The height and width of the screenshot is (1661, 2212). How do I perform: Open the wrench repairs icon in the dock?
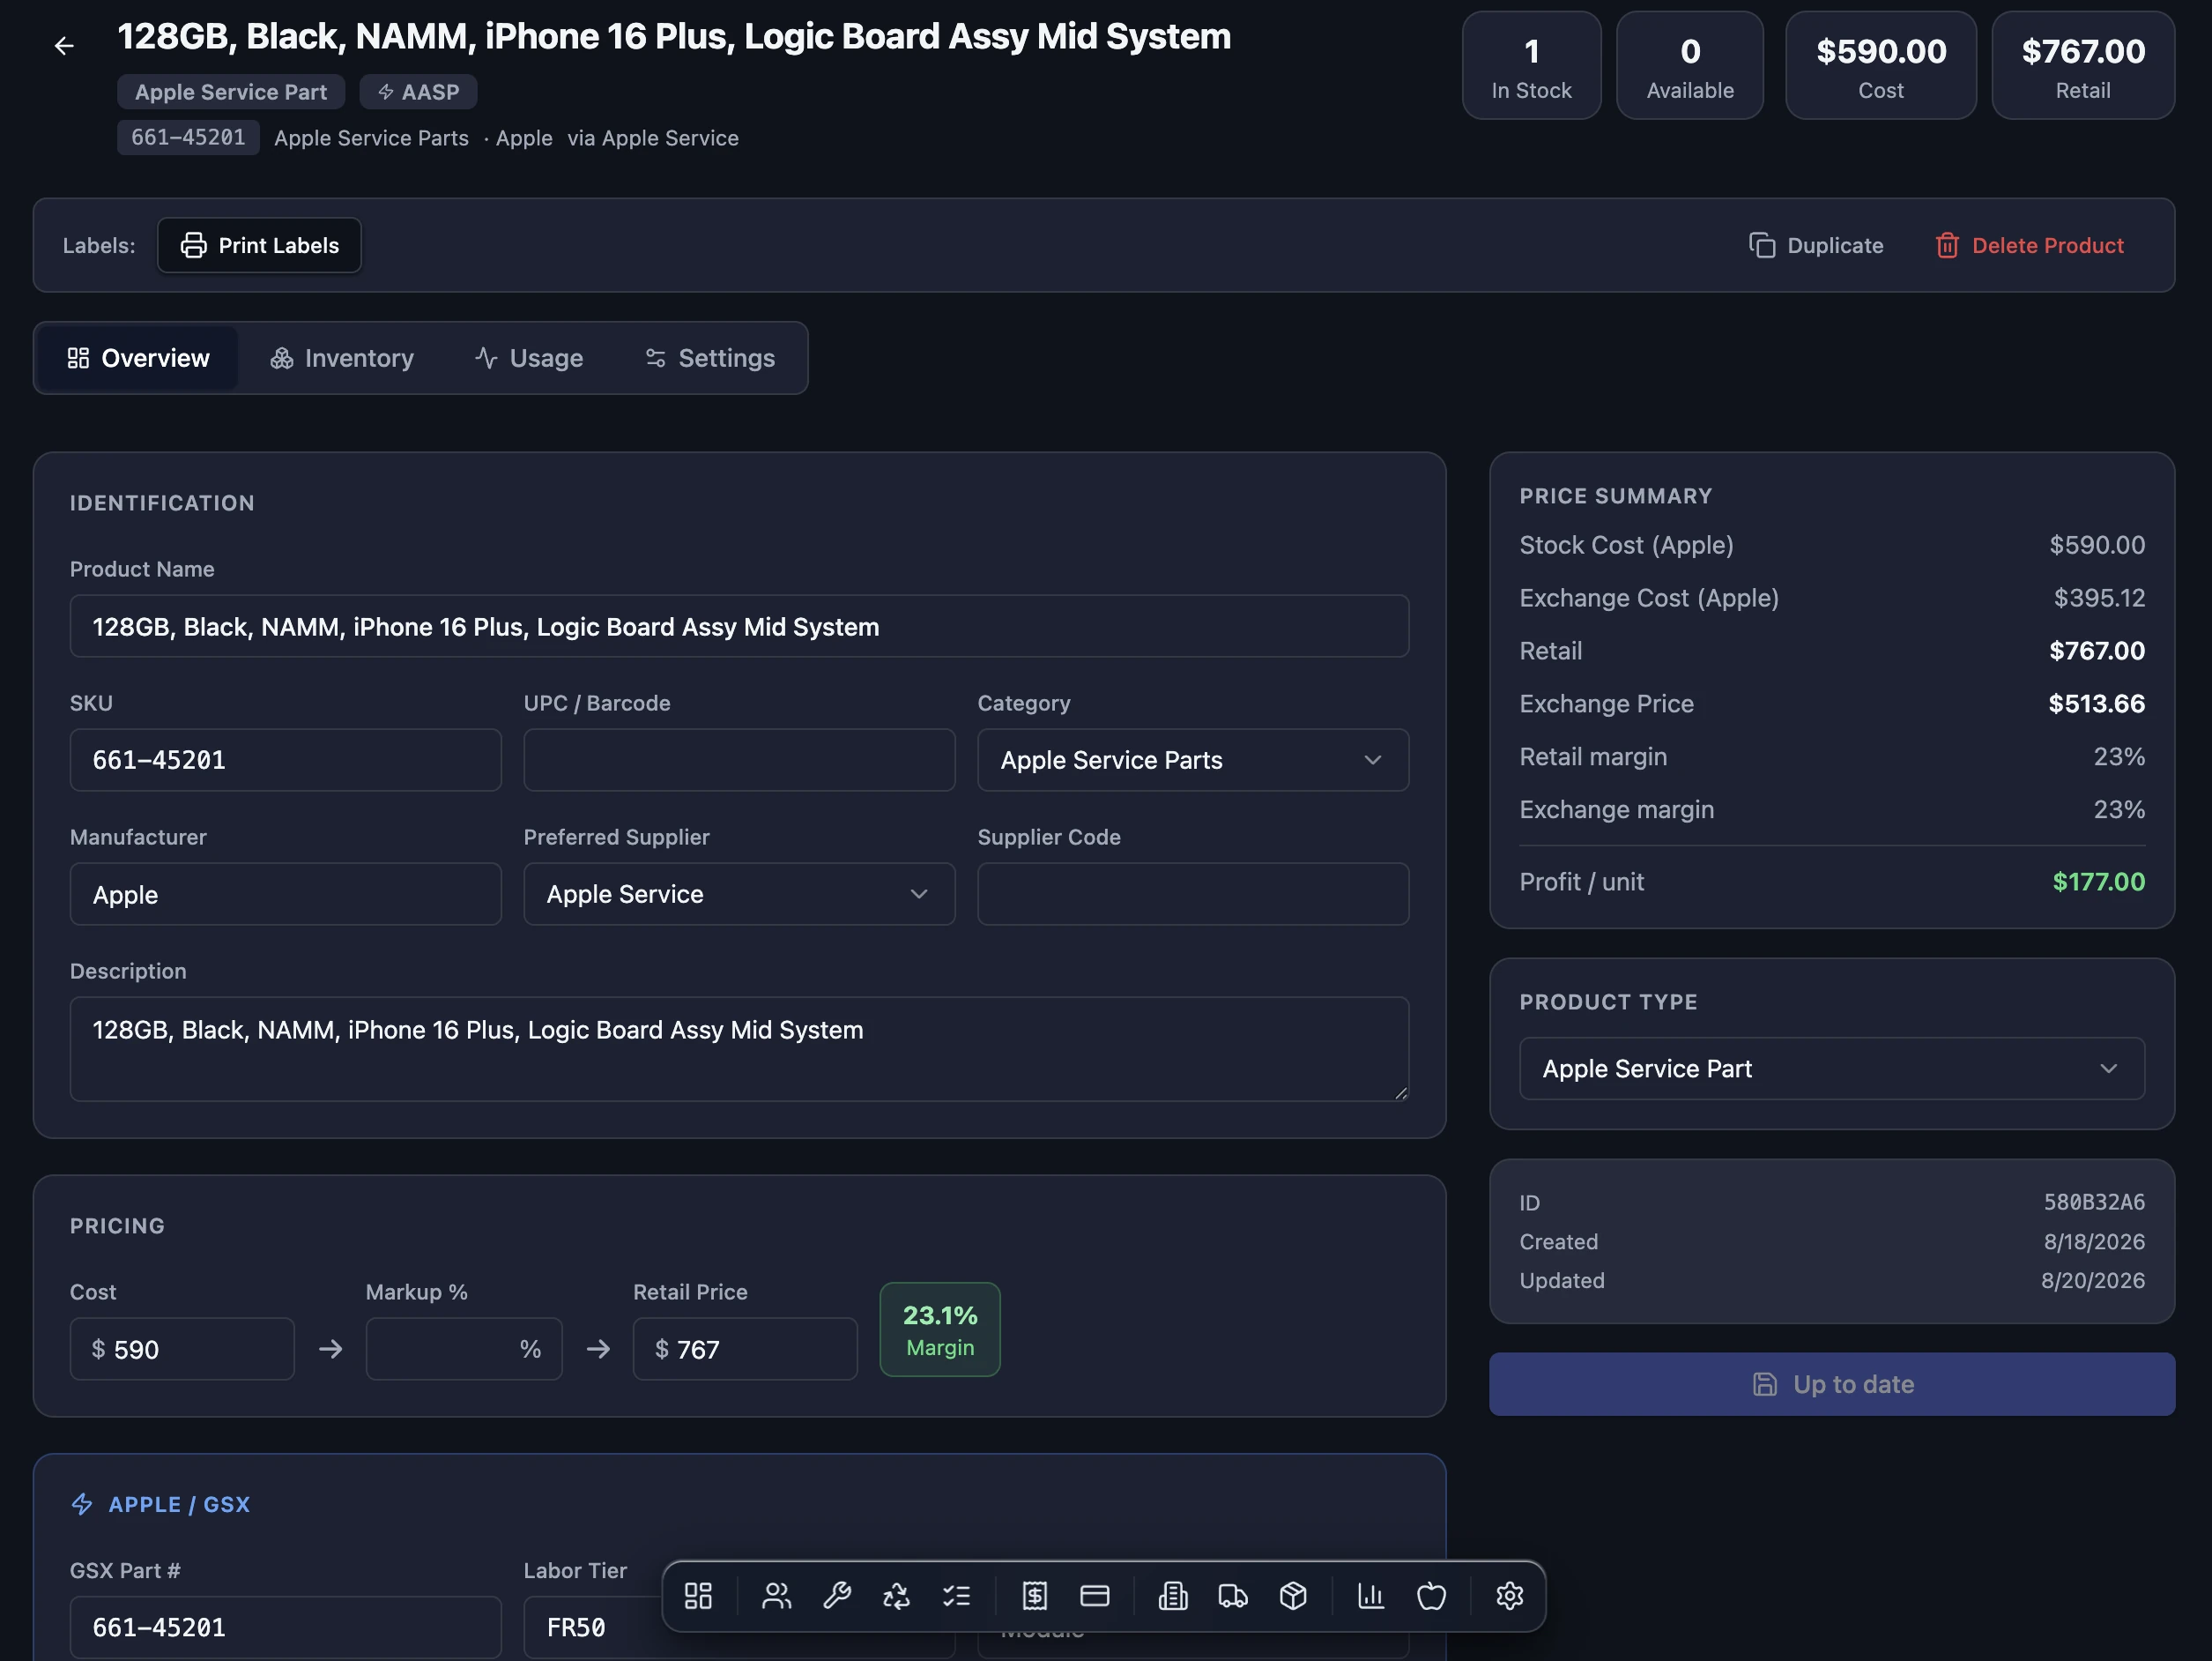[x=837, y=1596]
